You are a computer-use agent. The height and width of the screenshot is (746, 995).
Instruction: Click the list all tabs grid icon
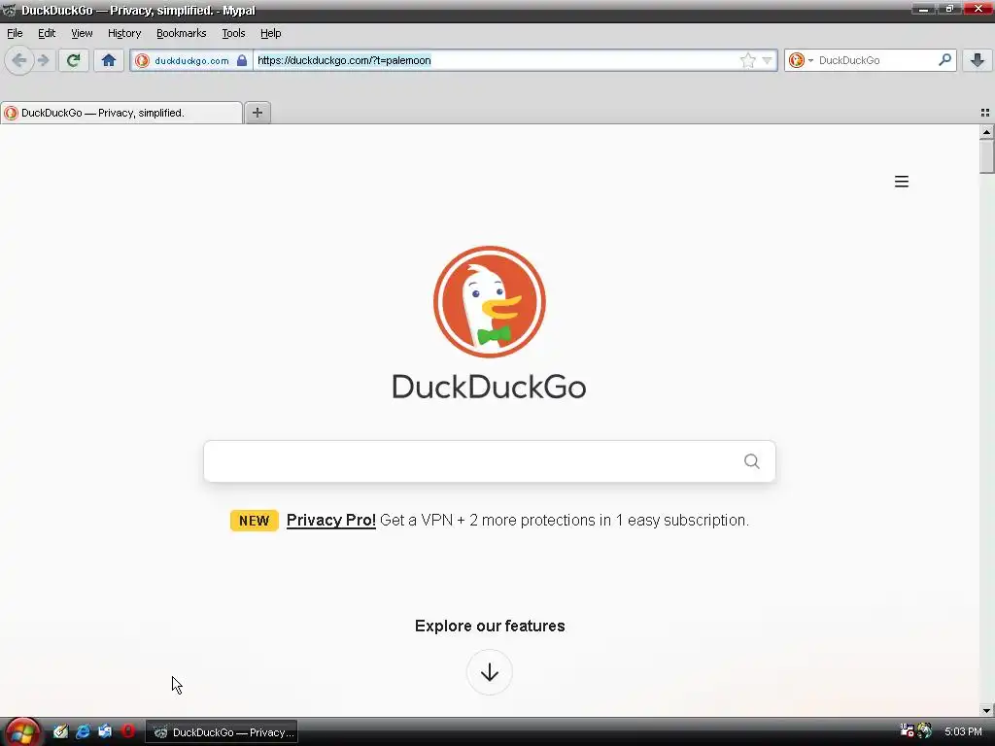point(985,113)
